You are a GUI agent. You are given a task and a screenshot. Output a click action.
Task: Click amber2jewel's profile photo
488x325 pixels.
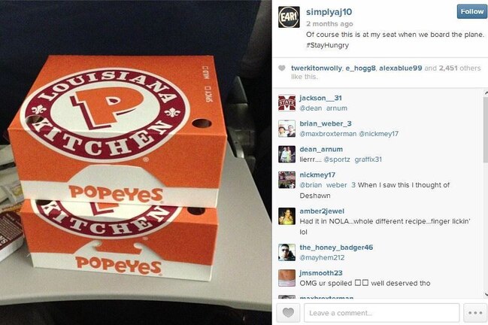[x=286, y=216]
